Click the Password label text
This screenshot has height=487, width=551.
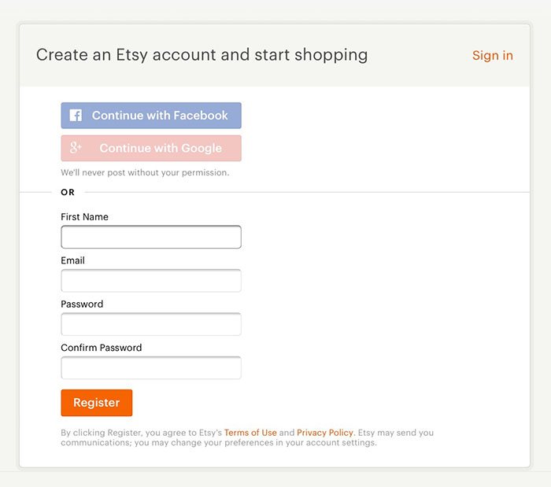click(x=82, y=304)
